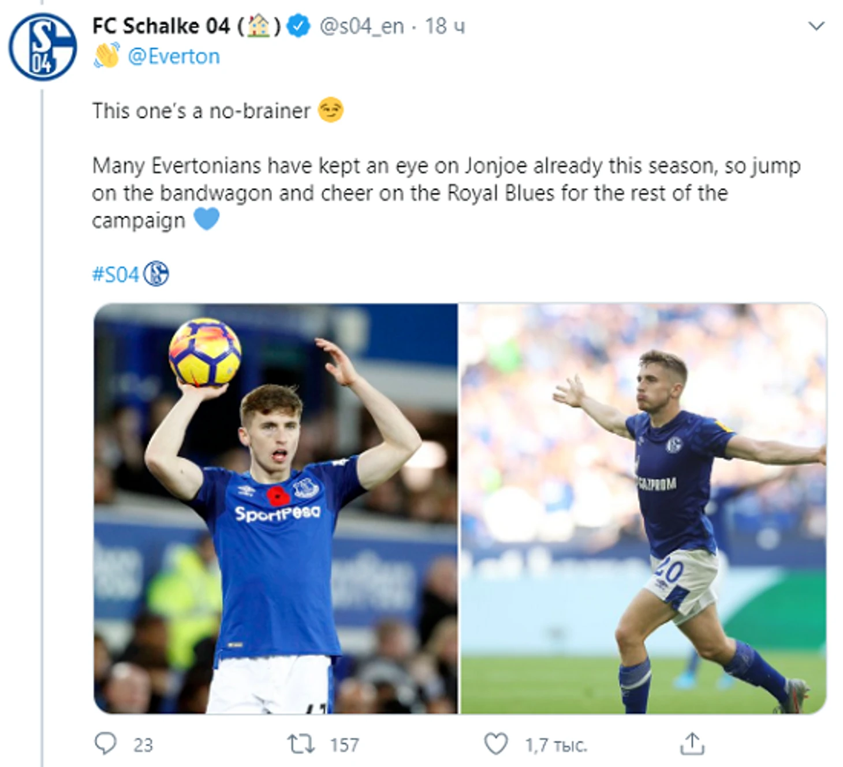Open the FC Schalke 04 profile avatar
This screenshot has width=843, height=767.
(42, 47)
